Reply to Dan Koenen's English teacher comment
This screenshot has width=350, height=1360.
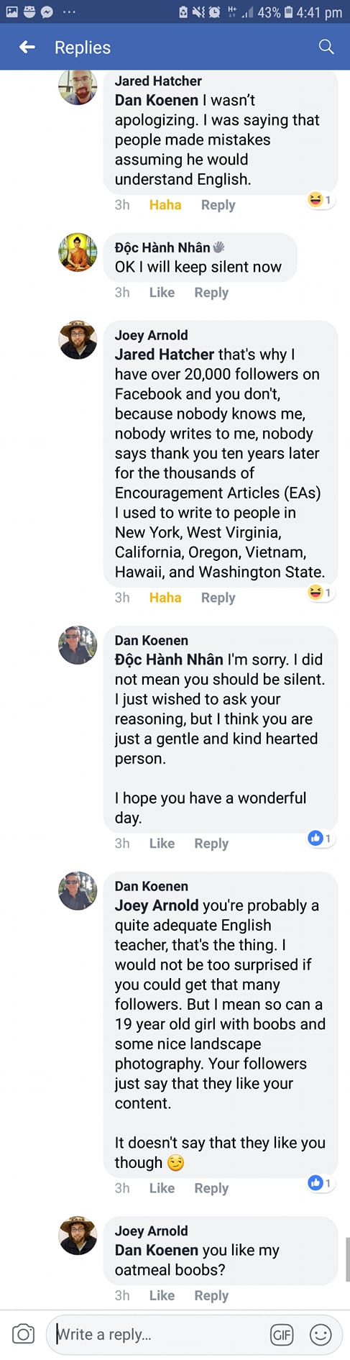point(211,1188)
